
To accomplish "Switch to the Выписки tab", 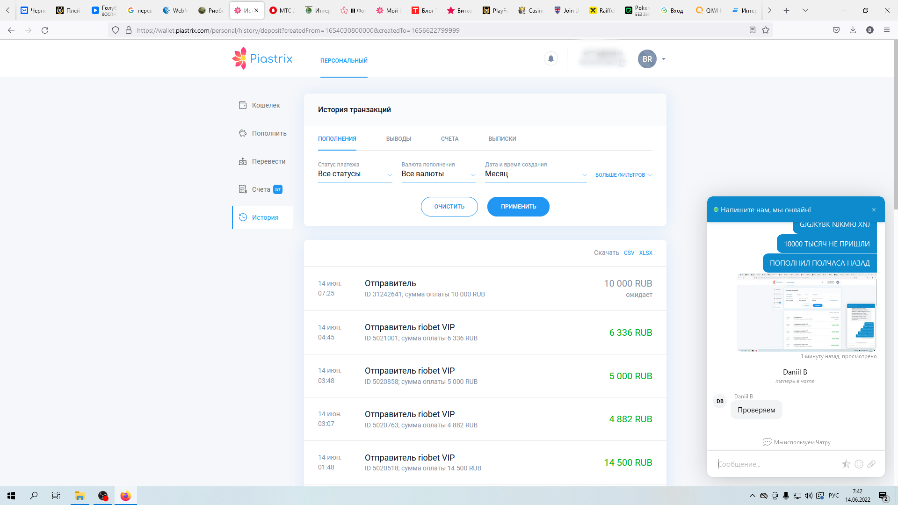I will (502, 139).
